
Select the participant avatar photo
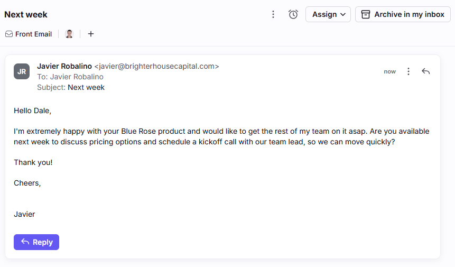69,34
